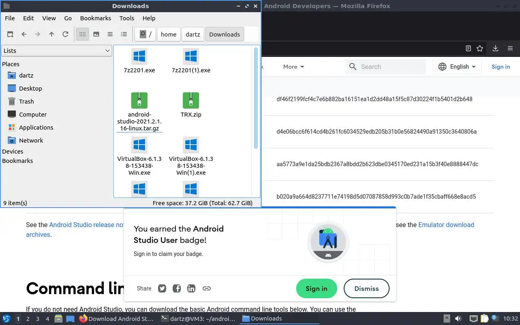The height and width of the screenshot is (325, 520).
Task: Click Sign in link in page header
Action: (x=500, y=67)
